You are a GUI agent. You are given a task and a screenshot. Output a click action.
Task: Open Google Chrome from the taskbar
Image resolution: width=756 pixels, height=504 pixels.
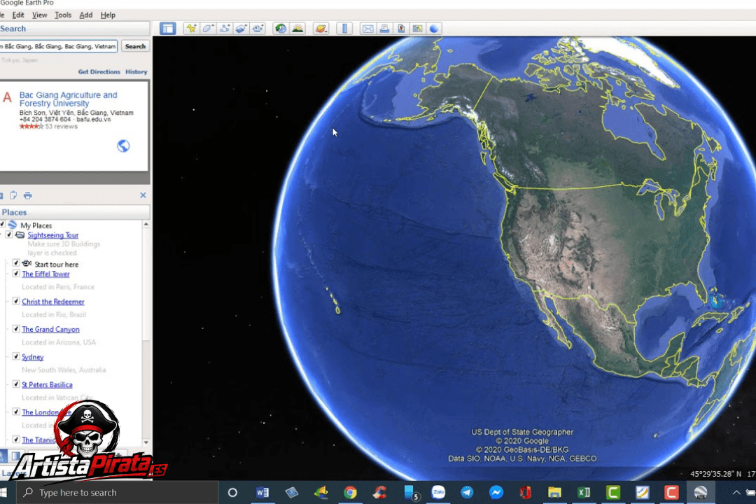(350, 492)
